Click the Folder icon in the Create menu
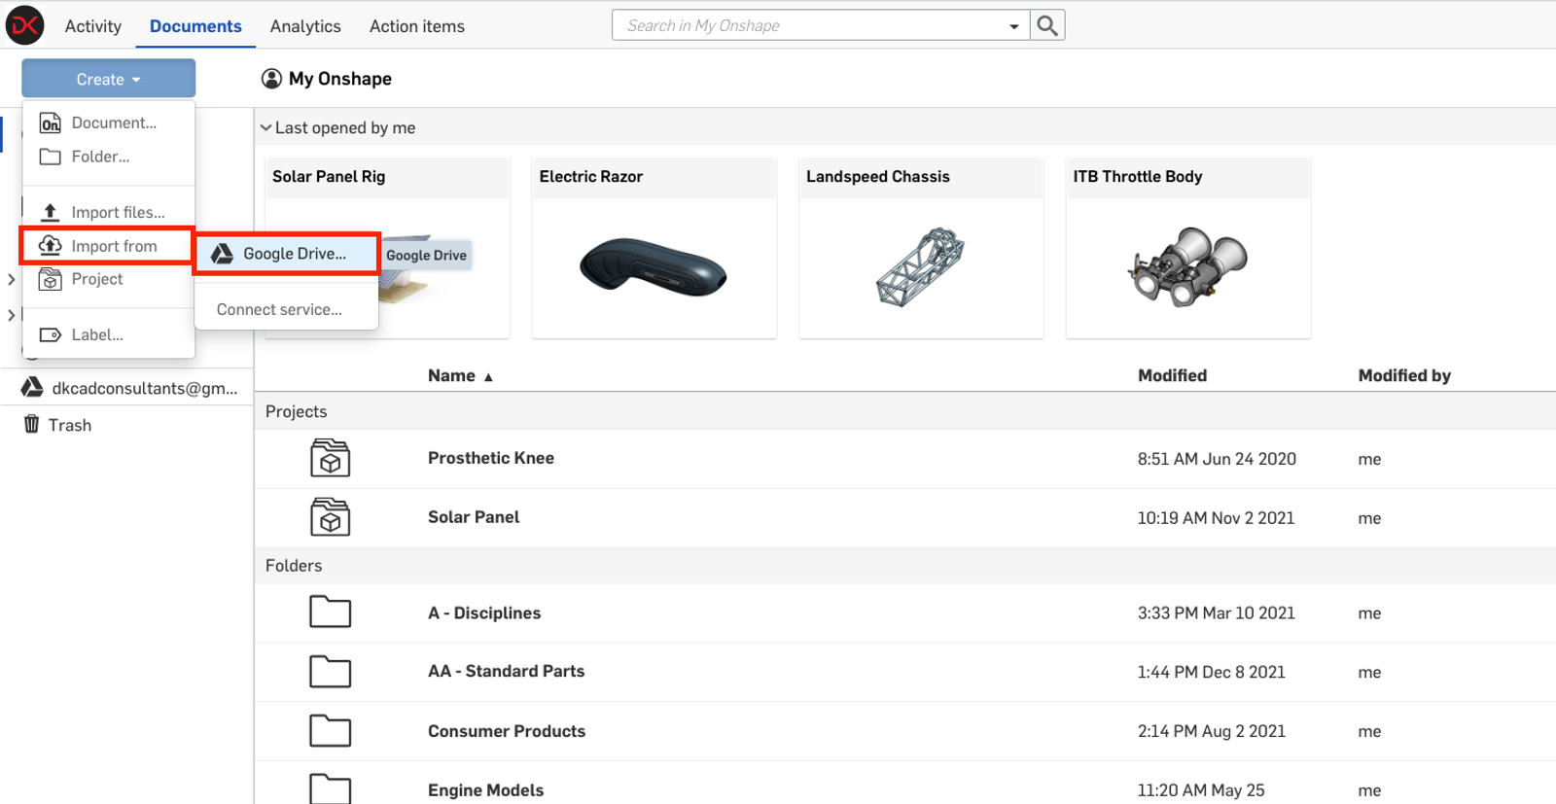 (50, 157)
